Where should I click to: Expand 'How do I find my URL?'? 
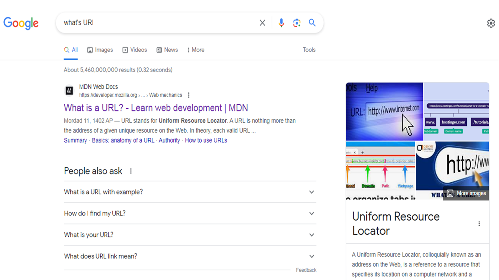click(x=190, y=214)
